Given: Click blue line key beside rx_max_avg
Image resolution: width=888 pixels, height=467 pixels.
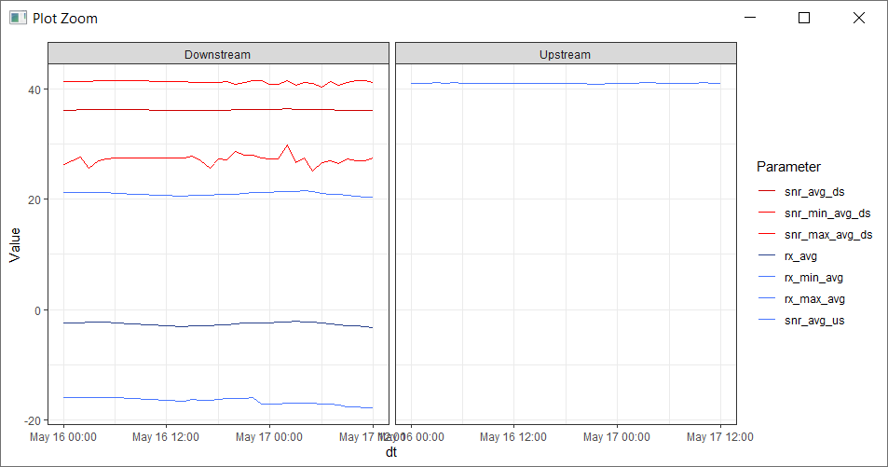Looking at the screenshot, I should coord(767,298).
